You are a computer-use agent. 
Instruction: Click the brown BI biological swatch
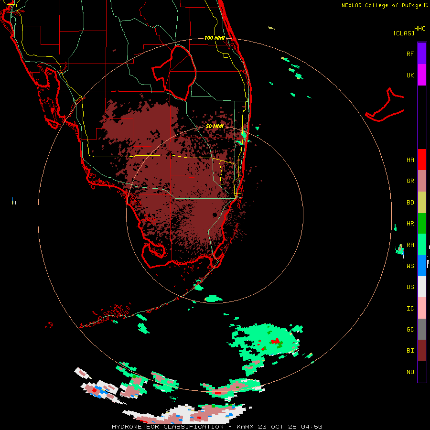[x=422, y=351]
